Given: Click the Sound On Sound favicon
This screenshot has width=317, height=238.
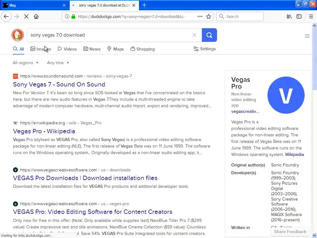Looking at the screenshot, I should pyautogui.click(x=15, y=76).
